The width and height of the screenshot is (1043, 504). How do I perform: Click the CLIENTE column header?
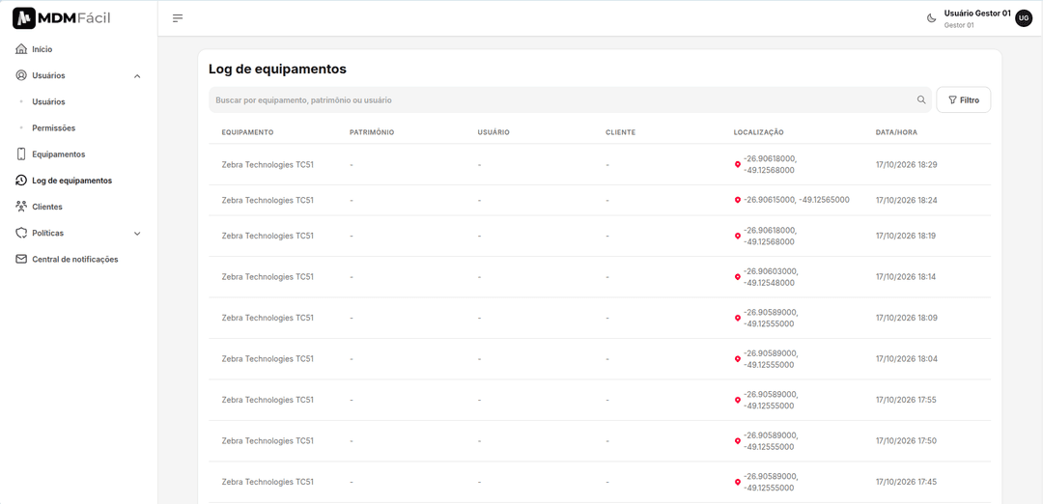[x=621, y=132]
